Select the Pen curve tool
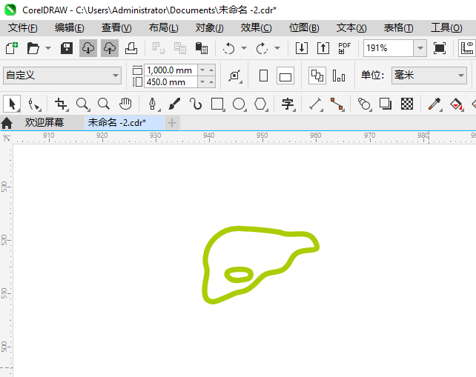This screenshot has width=476, height=377. pos(153,104)
